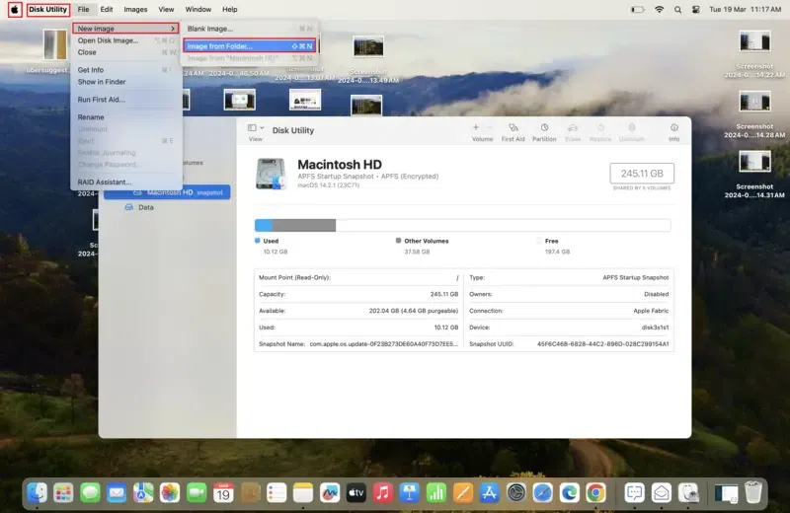The width and height of the screenshot is (790, 513).
Task: Click the gray Other Volumes swatch
Action: [399, 241]
